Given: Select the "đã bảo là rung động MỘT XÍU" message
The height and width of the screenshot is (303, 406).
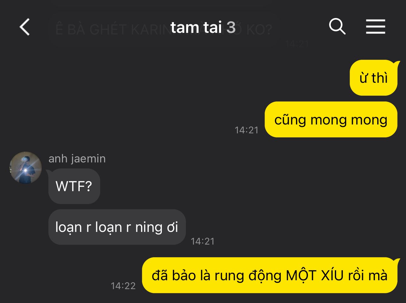Looking at the screenshot, I should 269,275.
